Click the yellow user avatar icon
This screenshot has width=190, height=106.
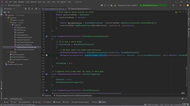coord(188,5)
